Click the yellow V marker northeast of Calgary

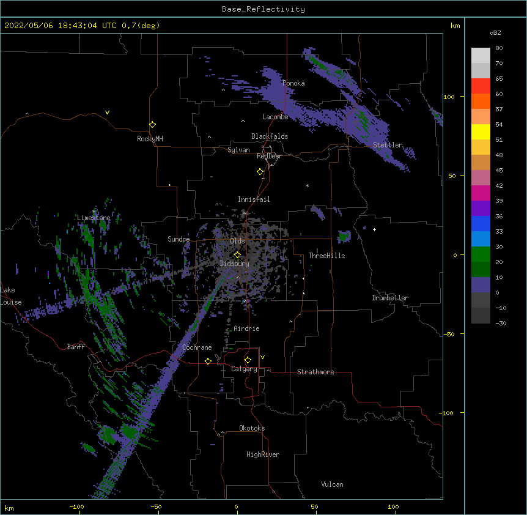[262, 357]
